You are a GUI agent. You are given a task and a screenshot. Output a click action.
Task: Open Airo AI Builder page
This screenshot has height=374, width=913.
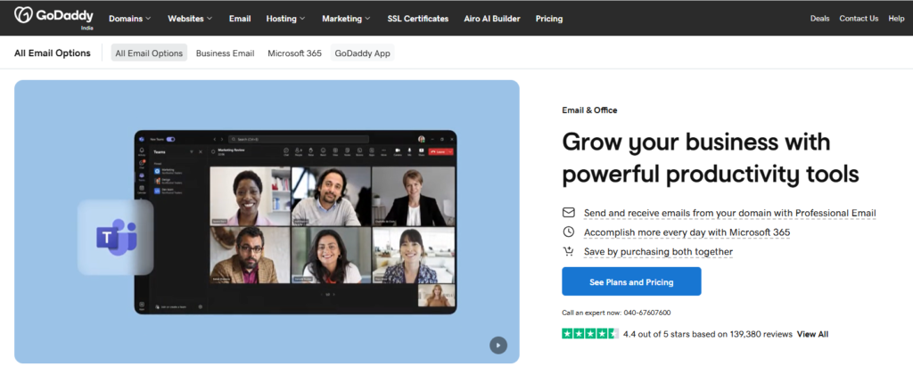coord(492,19)
